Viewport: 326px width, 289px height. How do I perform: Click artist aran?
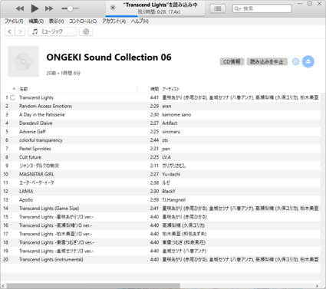click(x=166, y=106)
